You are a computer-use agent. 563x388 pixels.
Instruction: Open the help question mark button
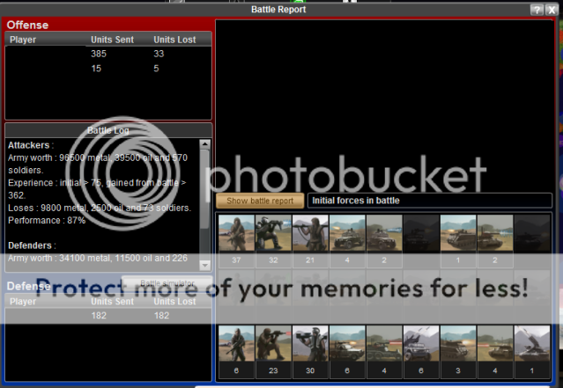click(537, 10)
